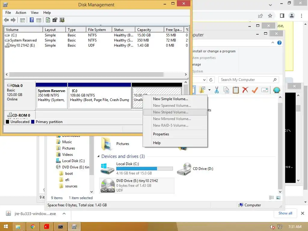Click the Windows Start button
This screenshot has height=231, width=308.
pos(6,226)
